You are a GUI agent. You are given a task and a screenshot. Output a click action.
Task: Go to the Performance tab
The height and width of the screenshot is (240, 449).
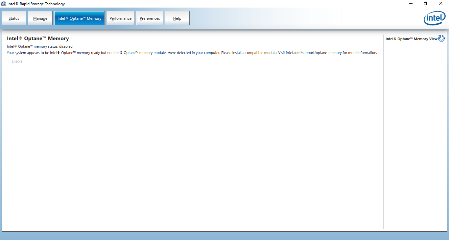coord(120,18)
